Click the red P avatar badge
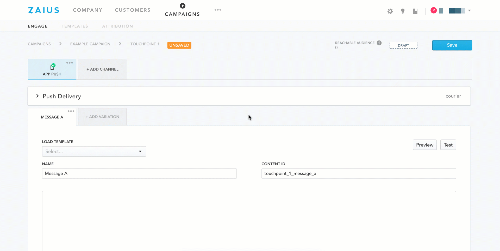Viewport: 500px width, 251px height. (434, 10)
